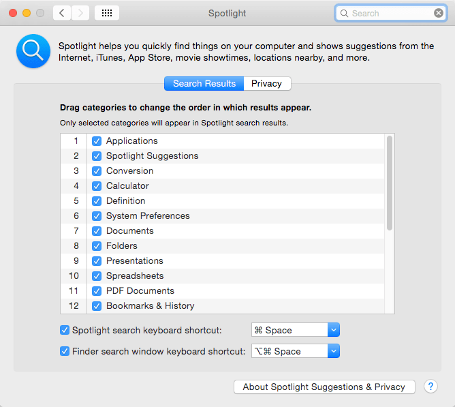Screen dimensions: 455x407
Task: Show all preferences grid button
Action: (x=107, y=13)
